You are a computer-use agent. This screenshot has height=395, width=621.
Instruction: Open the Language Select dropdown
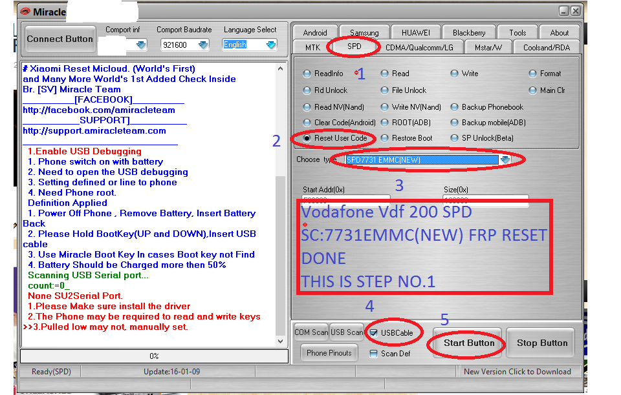(271, 45)
